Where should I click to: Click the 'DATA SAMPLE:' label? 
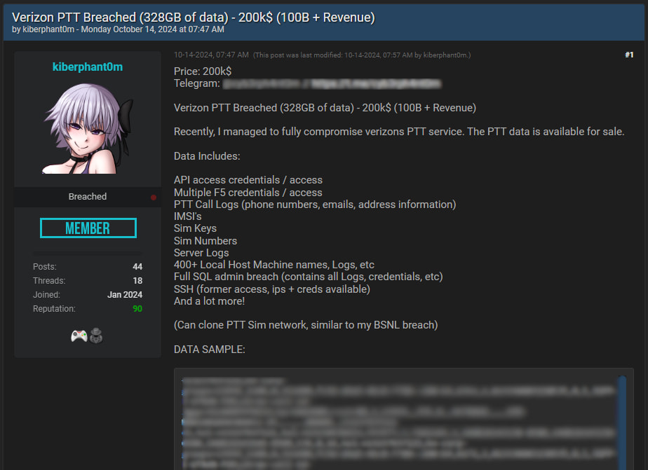(210, 349)
